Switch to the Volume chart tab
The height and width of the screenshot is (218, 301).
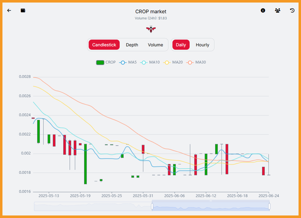pyautogui.click(x=155, y=45)
